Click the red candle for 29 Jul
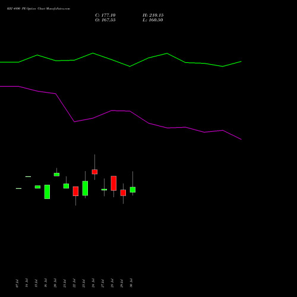 pyautogui.click(x=123, y=192)
